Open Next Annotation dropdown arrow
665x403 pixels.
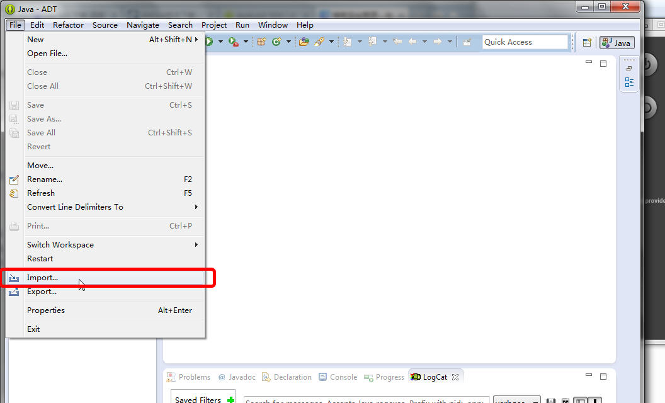[x=360, y=42]
